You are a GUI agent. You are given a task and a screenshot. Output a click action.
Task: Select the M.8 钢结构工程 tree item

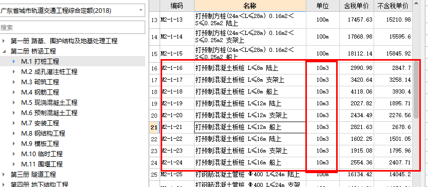(43, 134)
